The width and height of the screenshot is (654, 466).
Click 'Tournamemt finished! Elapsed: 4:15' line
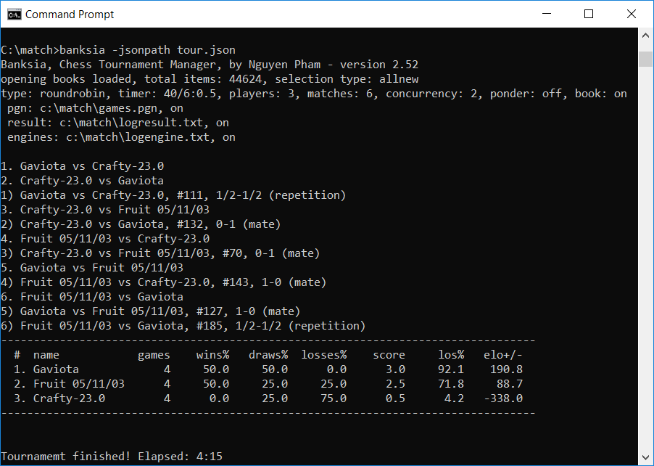(x=112, y=457)
